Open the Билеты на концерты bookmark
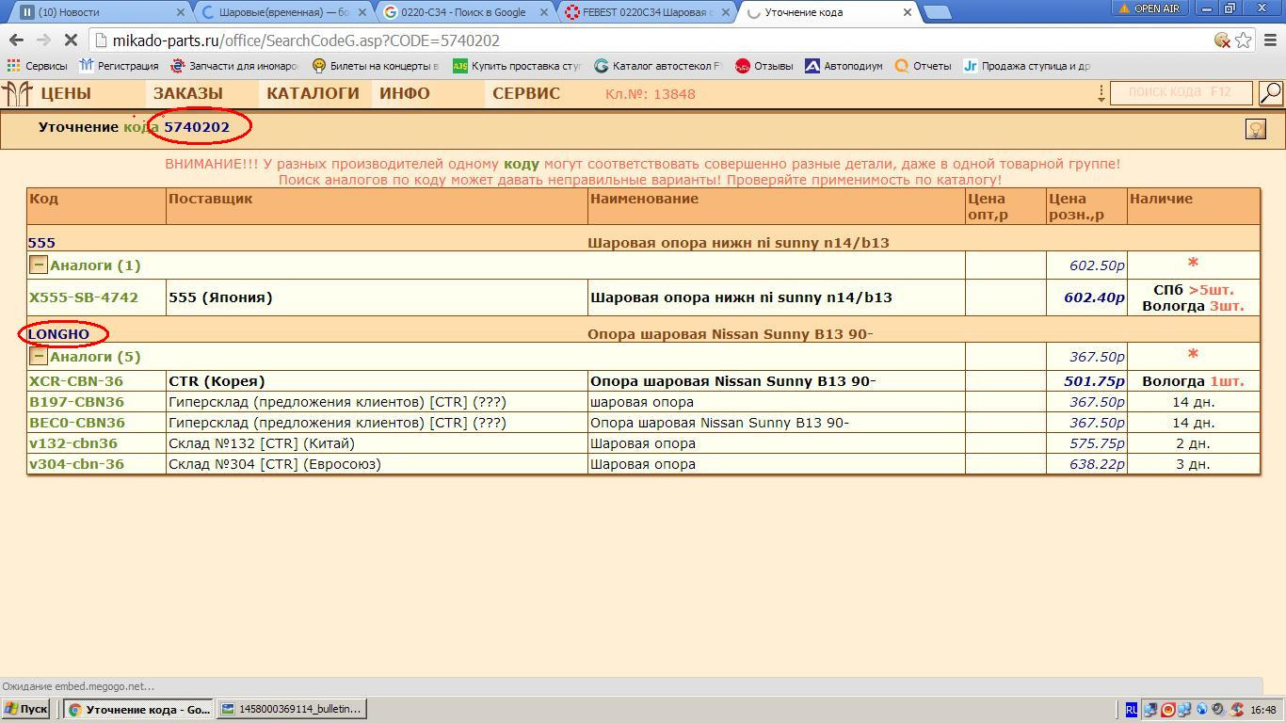This screenshot has height=723, width=1286. (x=376, y=66)
